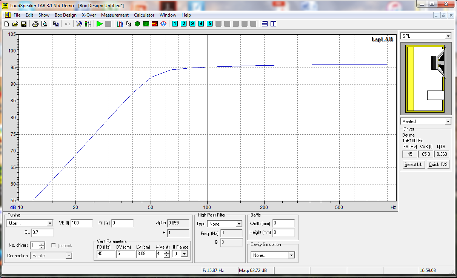Expand the Vented box type dropdown
Screen dimensions: 457x278
[x=448, y=121]
